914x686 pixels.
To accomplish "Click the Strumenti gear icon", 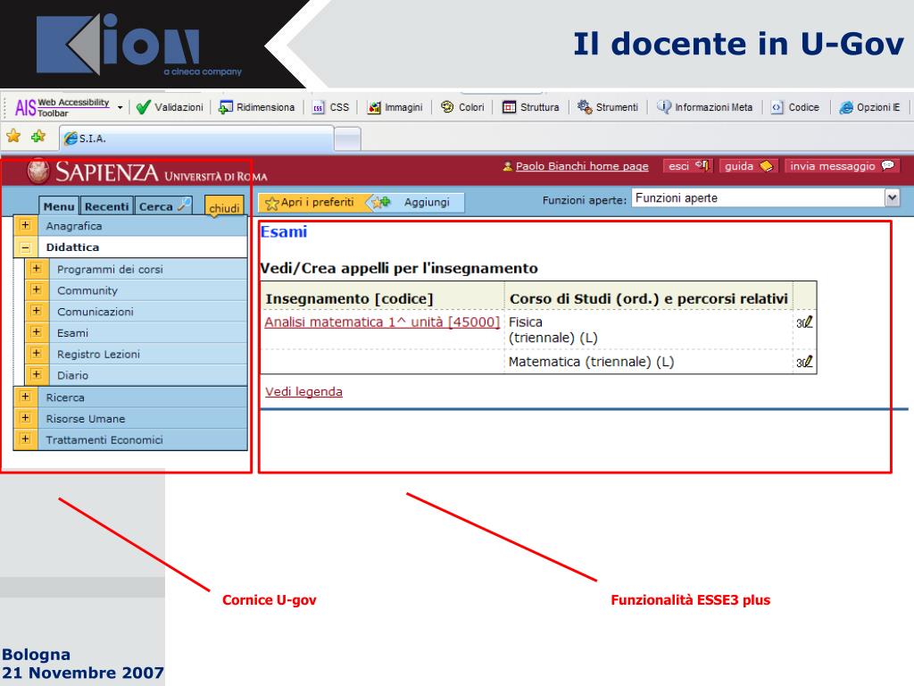I will [x=585, y=107].
